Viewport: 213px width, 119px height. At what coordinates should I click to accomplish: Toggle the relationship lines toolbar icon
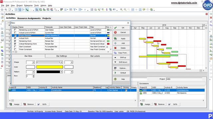coord(27,10)
